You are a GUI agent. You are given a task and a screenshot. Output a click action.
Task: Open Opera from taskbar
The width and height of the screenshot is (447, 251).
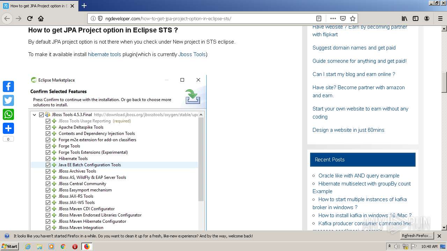tap(75, 246)
